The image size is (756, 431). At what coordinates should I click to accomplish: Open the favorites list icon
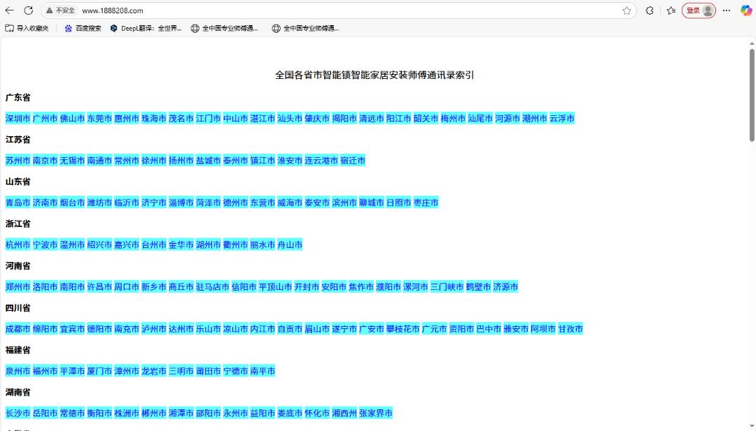[x=671, y=10]
